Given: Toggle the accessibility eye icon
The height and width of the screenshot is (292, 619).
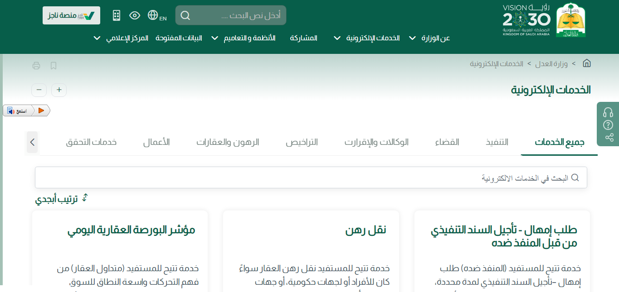Looking at the screenshot, I should tap(135, 15).
